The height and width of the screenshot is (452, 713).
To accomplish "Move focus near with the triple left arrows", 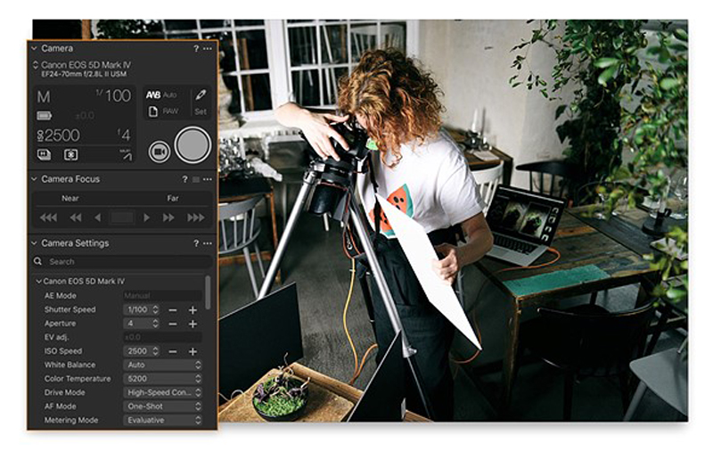I will 48,218.
